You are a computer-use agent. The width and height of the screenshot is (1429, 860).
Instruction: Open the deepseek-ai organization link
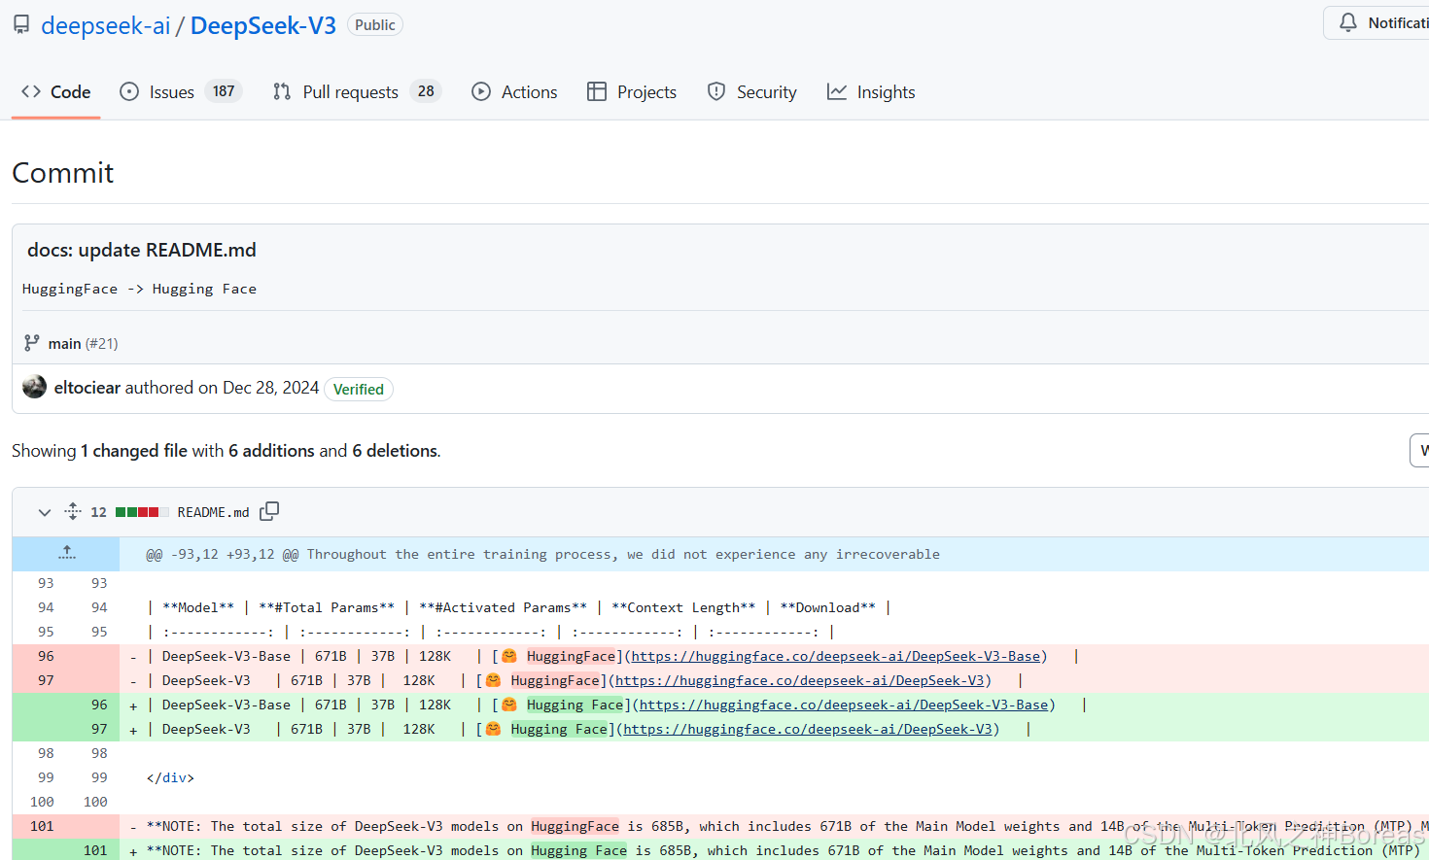click(105, 25)
